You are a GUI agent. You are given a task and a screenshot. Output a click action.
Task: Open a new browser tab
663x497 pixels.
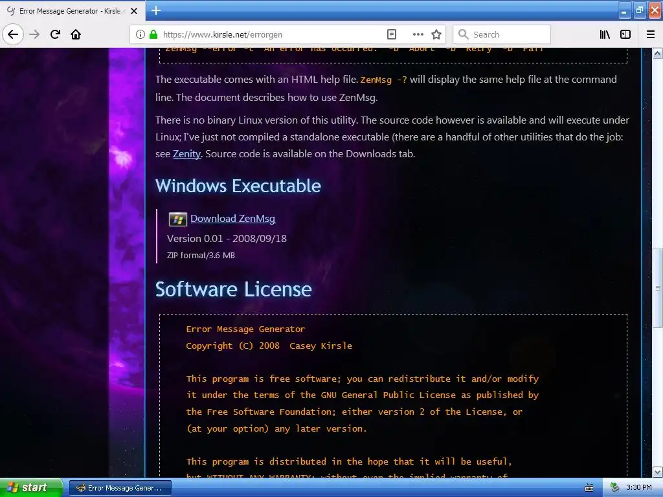pos(155,10)
